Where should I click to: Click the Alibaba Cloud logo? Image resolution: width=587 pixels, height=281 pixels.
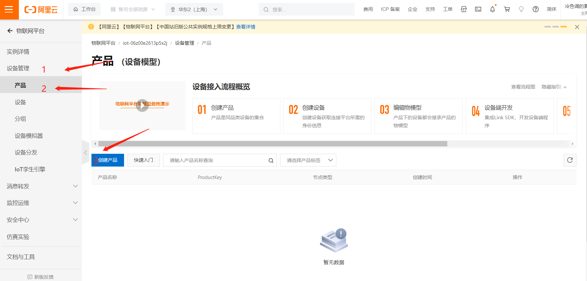41,10
